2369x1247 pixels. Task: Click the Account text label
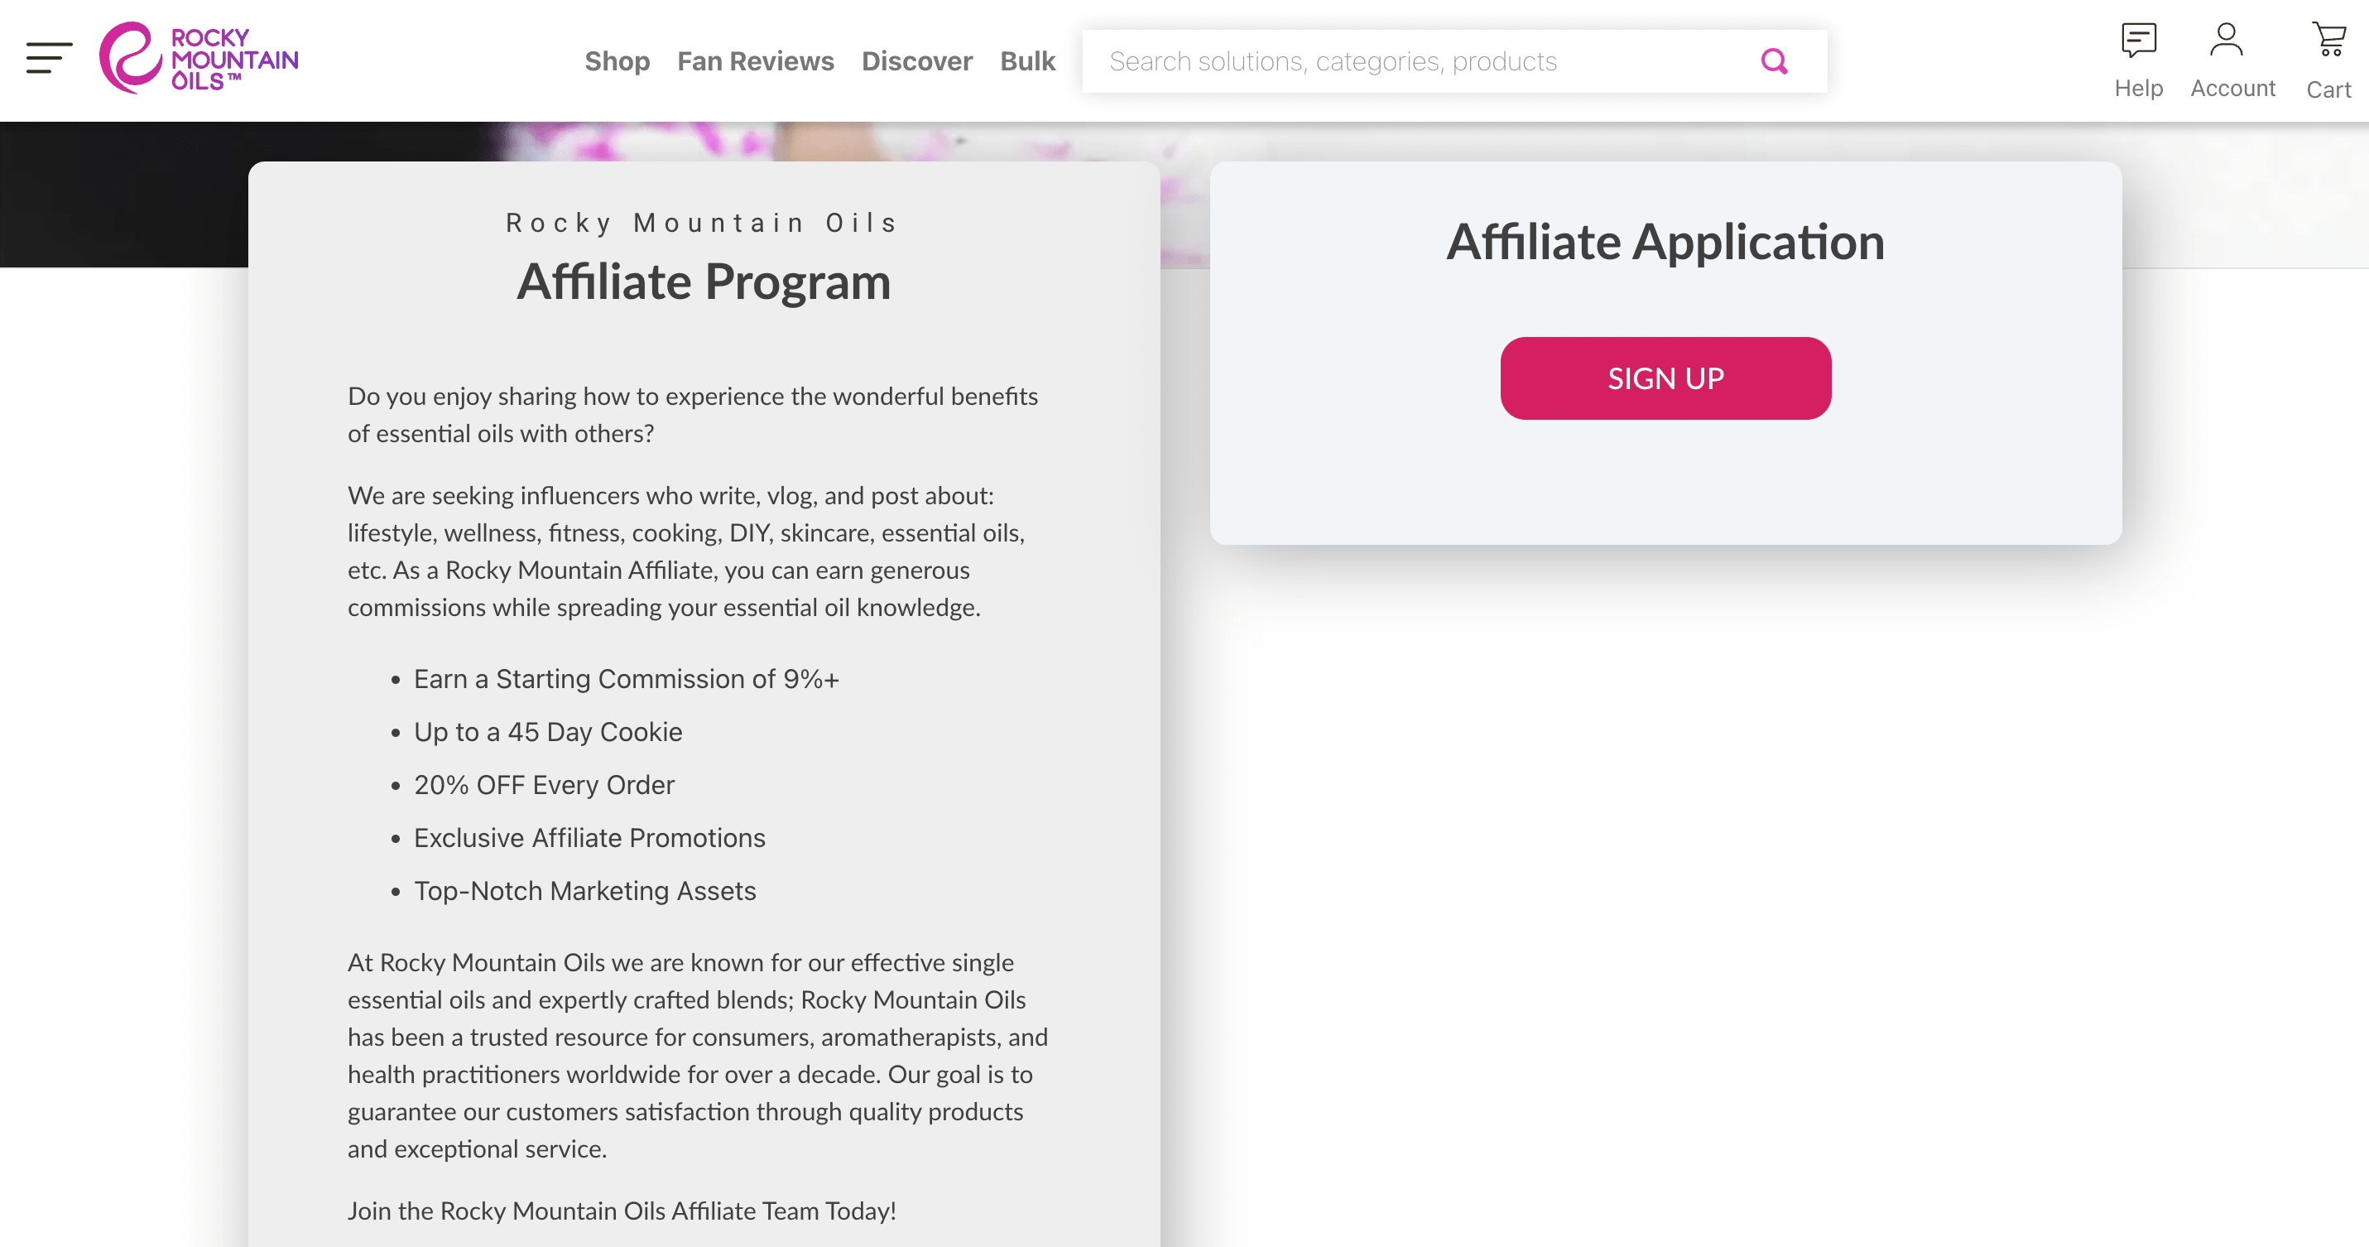coord(2232,89)
